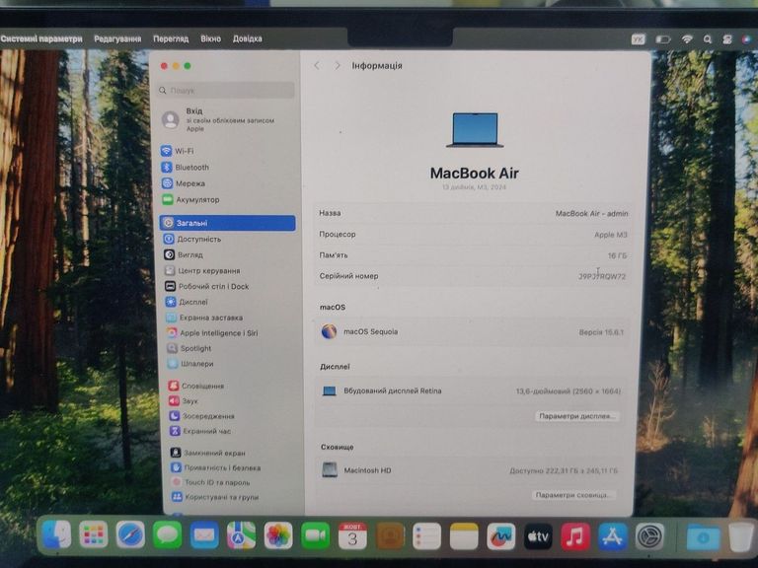Select Загальні in the sidebar
Viewport: 758px width, 568px height.
tap(228, 223)
